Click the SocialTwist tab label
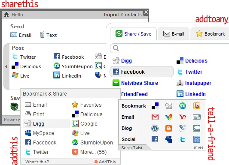This screenshot has height=165, width=229. [132, 148]
